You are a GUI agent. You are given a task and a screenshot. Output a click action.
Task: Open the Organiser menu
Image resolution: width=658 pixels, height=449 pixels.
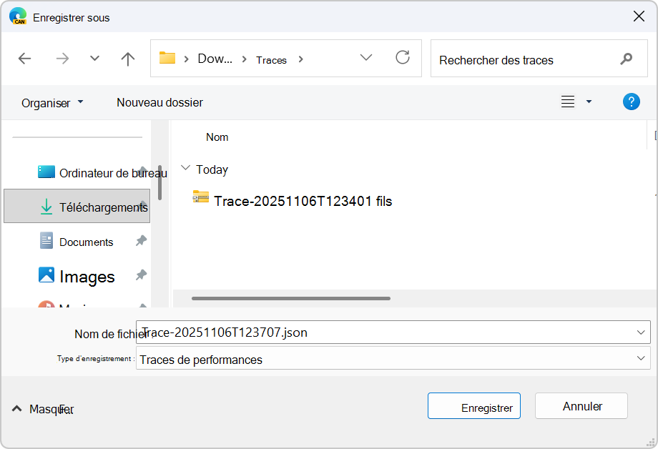pos(52,102)
